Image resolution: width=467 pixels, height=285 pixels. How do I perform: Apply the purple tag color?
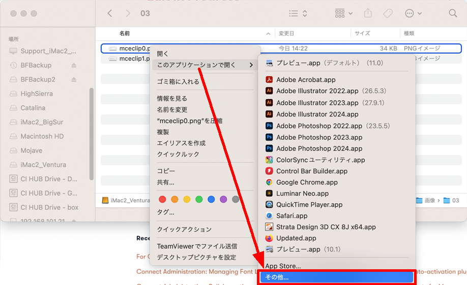(223, 199)
